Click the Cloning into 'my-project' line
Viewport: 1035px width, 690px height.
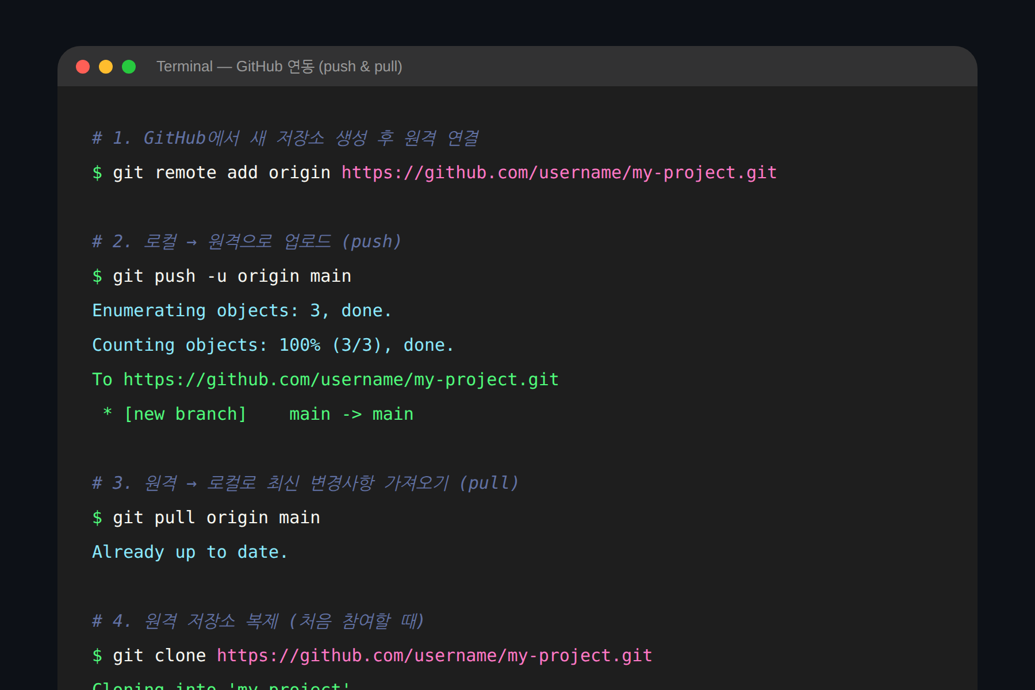221,686
